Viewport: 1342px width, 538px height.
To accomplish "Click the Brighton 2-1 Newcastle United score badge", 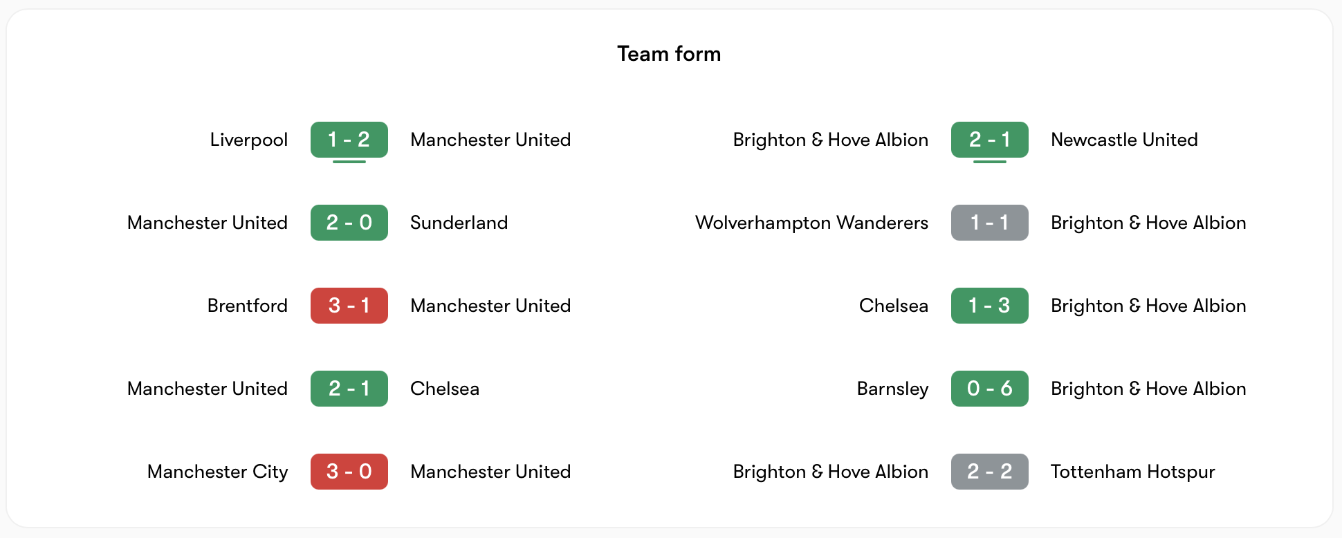I will 989,140.
